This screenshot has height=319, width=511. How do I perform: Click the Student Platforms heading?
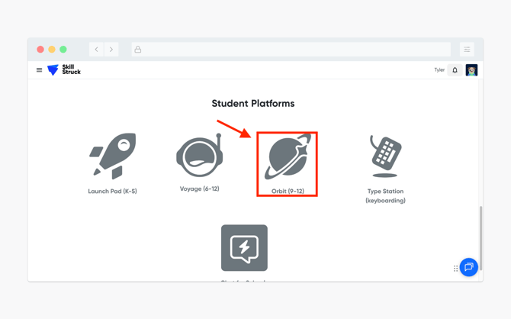[x=253, y=103]
